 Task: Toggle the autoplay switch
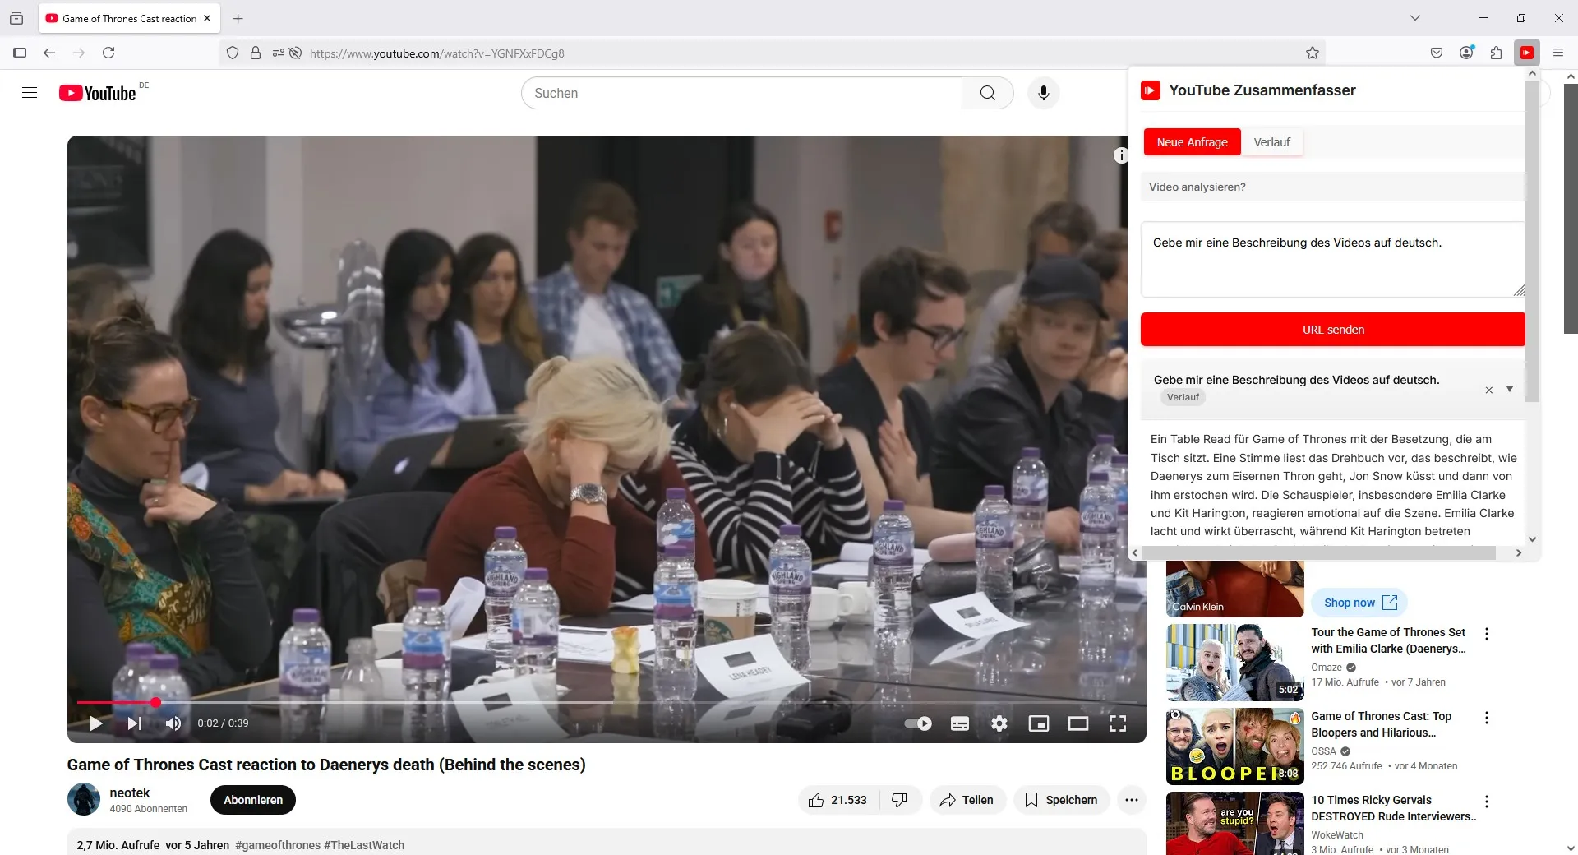918,723
